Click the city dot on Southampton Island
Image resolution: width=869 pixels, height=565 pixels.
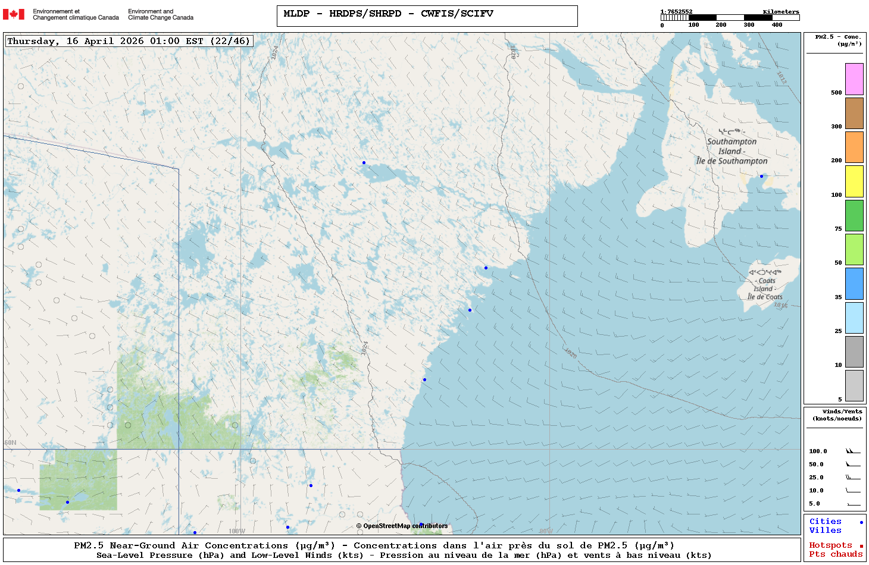click(761, 176)
